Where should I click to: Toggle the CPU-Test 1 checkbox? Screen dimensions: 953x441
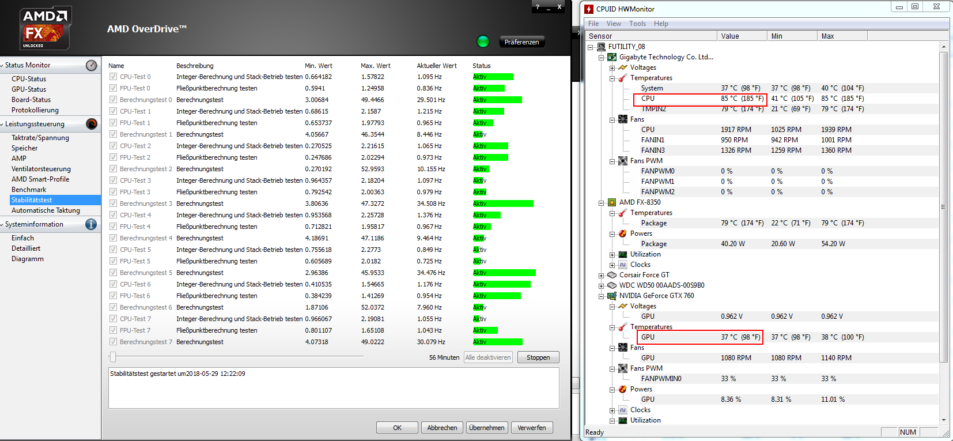pyautogui.click(x=113, y=111)
